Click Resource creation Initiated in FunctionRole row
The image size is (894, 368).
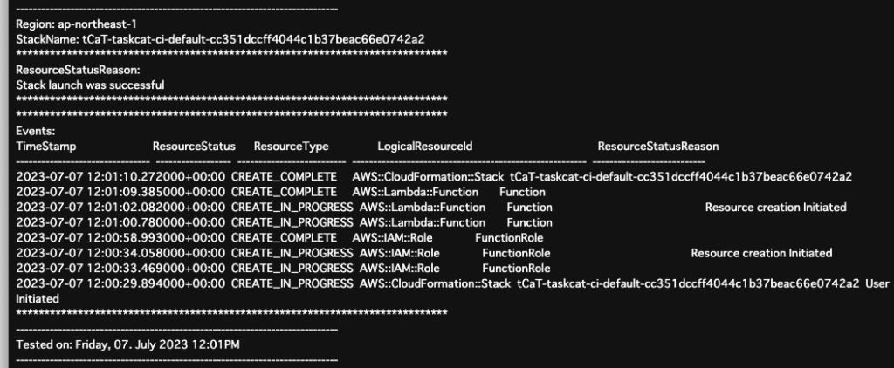pyautogui.click(x=761, y=253)
